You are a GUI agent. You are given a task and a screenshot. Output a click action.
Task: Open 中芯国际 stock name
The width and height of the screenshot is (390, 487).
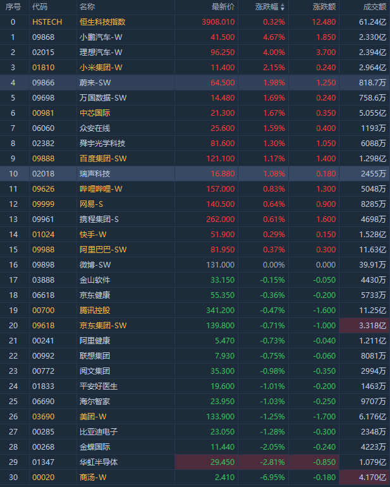tap(95, 113)
